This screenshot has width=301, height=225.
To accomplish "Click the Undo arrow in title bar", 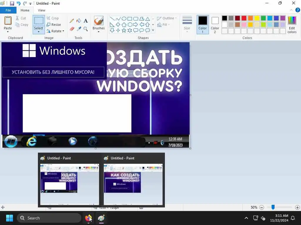I will click(19, 4).
